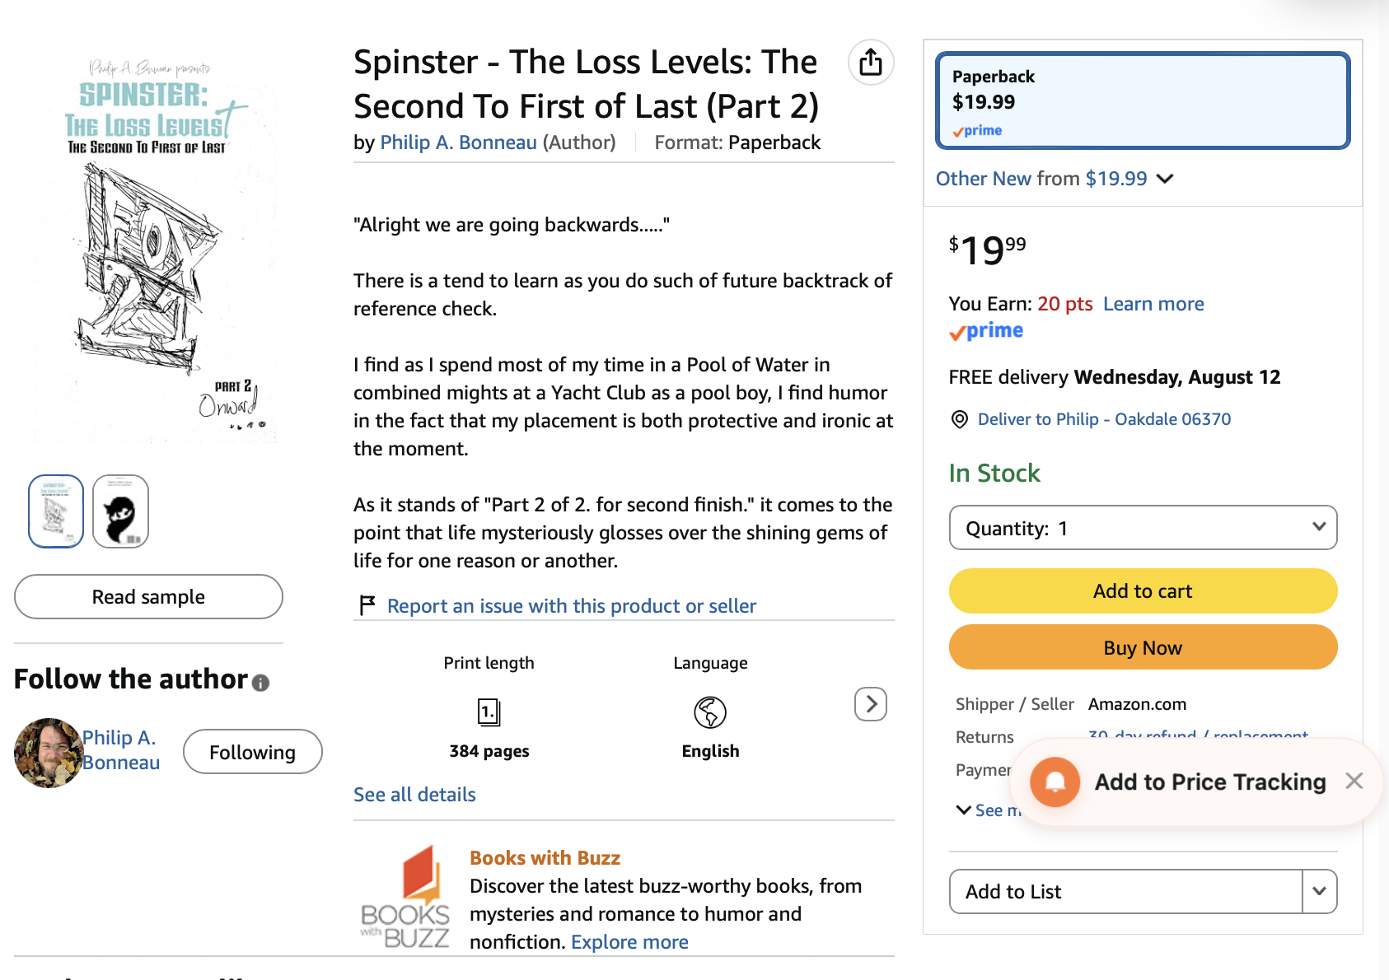Click the share icon beside the book title
1389x980 pixels.
coord(871,63)
